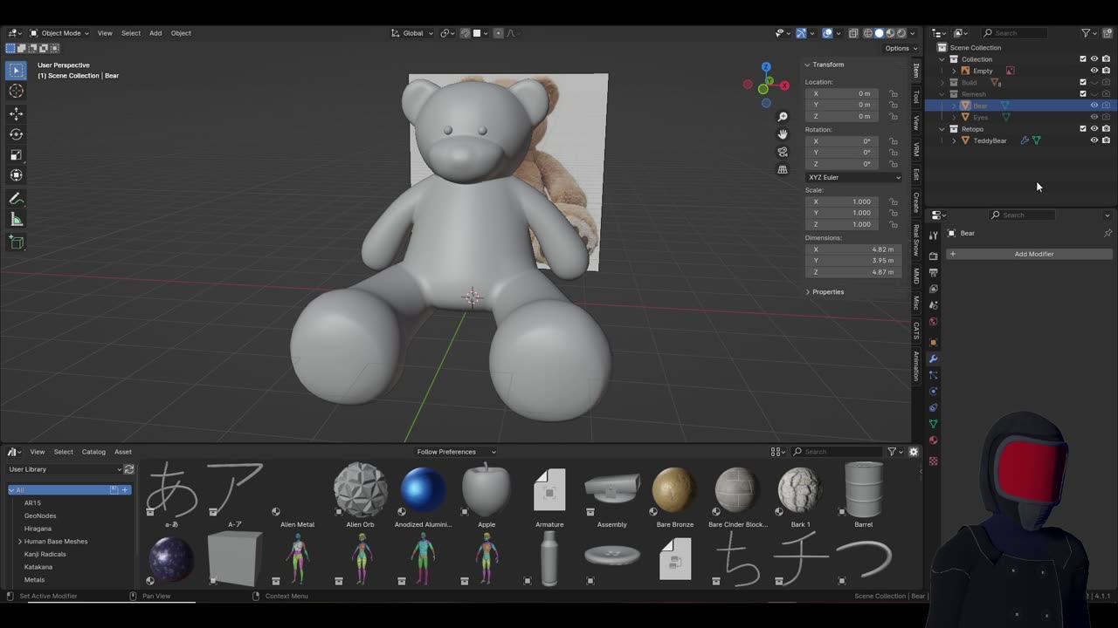This screenshot has width=1118, height=628.
Task: Open the Select menu in the 3D viewport header
Action: 131,33
